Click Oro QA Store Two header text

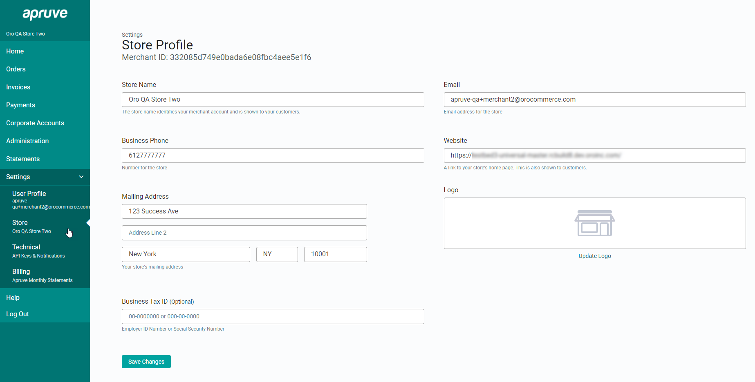tap(25, 34)
